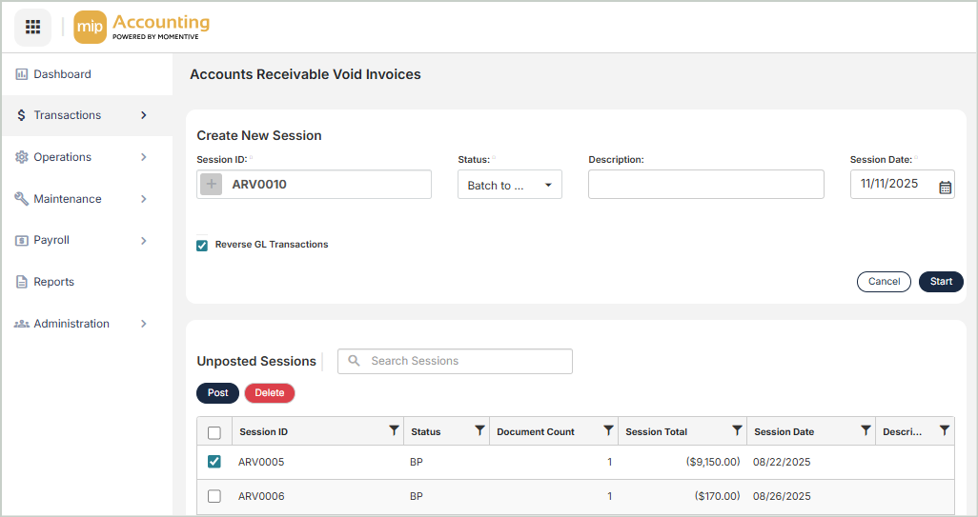Image resolution: width=978 pixels, height=517 pixels.
Task: Click the red Delete button
Action: coord(270,393)
